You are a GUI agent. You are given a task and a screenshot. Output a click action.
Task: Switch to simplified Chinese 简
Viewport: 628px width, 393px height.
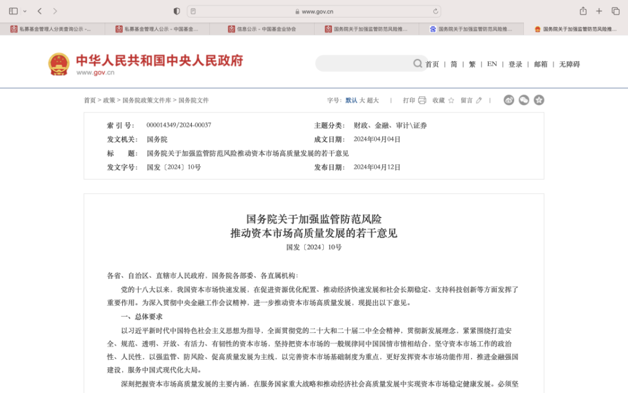454,64
